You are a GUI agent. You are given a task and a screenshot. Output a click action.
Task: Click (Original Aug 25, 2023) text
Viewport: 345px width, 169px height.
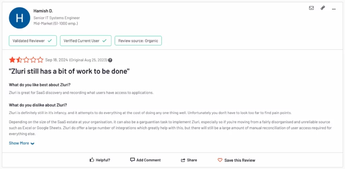(x=88, y=60)
